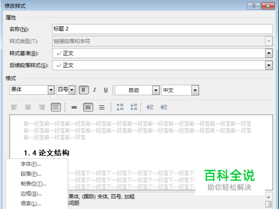This screenshot has height=209, width=279.
Task: Open the 自动 font color dropdown
Action: click(x=156, y=90)
